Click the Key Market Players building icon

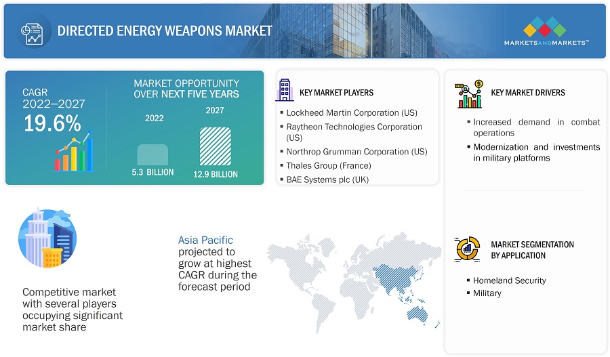pos(284,89)
